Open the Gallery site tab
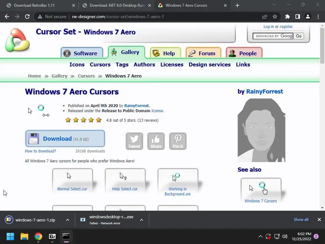 tap(126, 52)
